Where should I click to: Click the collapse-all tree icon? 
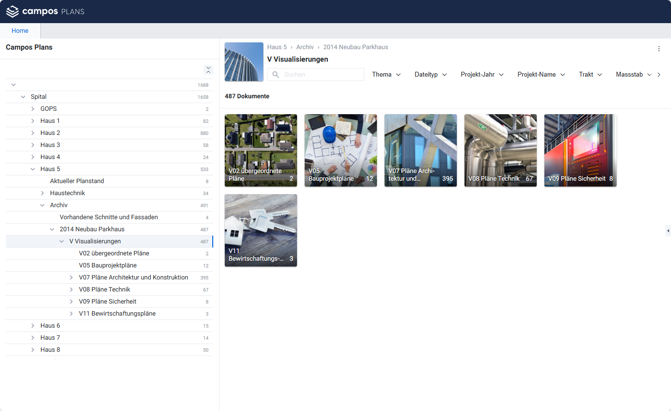208,70
